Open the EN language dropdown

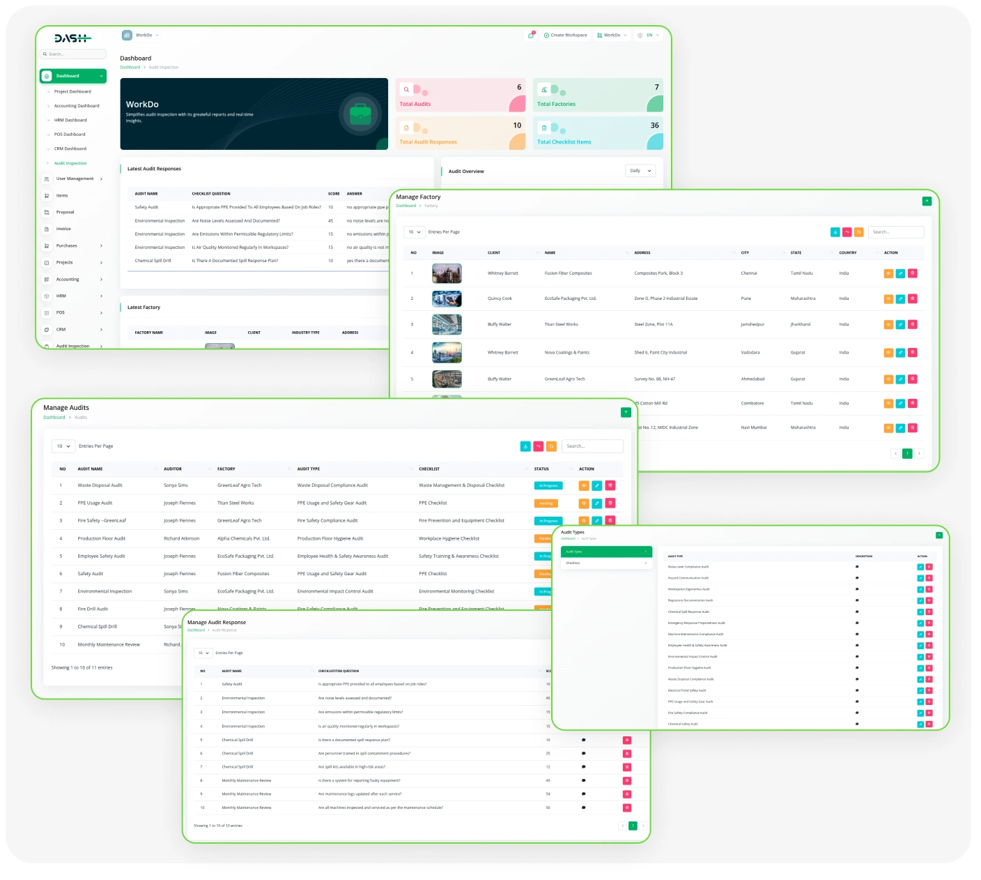click(649, 35)
